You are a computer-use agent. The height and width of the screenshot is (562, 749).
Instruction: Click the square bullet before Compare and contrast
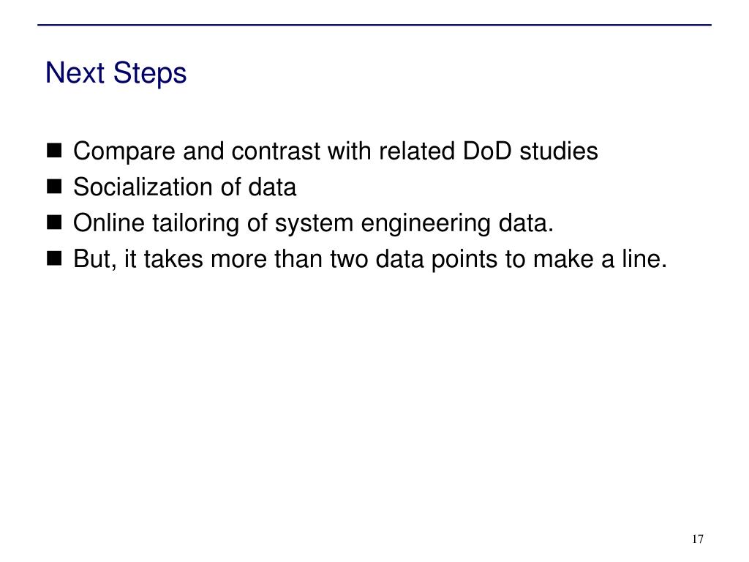(x=54, y=150)
